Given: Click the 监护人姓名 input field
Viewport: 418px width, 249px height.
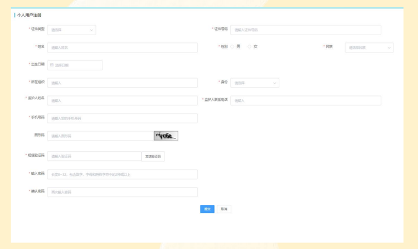Looking at the screenshot, I should click(122, 101).
